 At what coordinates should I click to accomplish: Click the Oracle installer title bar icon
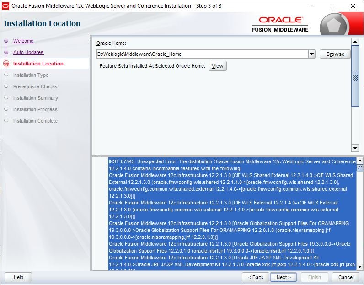5,6
